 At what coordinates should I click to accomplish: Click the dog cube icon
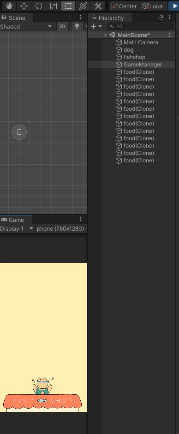point(119,50)
